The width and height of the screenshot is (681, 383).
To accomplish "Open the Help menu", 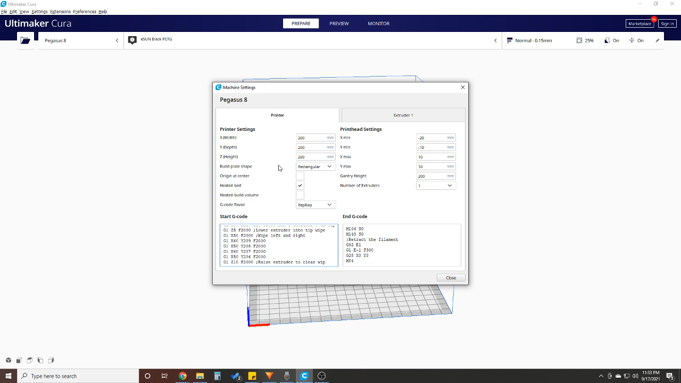I will (103, 12).
